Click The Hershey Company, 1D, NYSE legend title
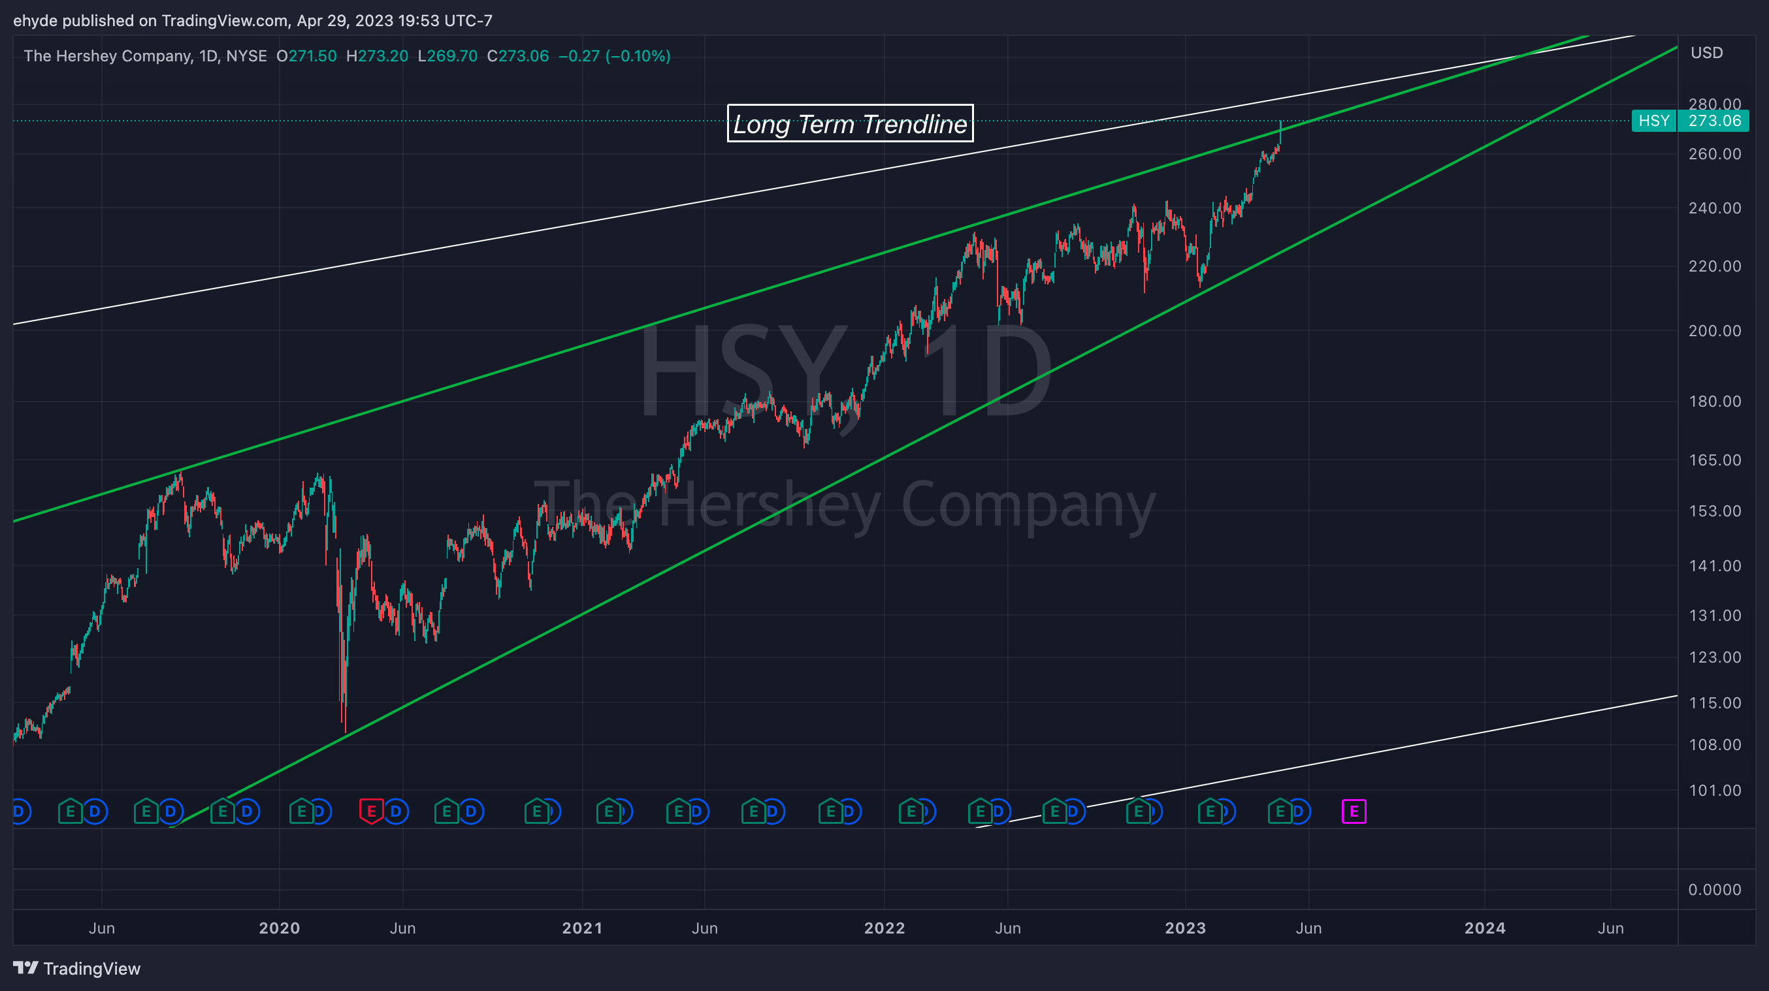1769x991 pixels. coord(146,55)
